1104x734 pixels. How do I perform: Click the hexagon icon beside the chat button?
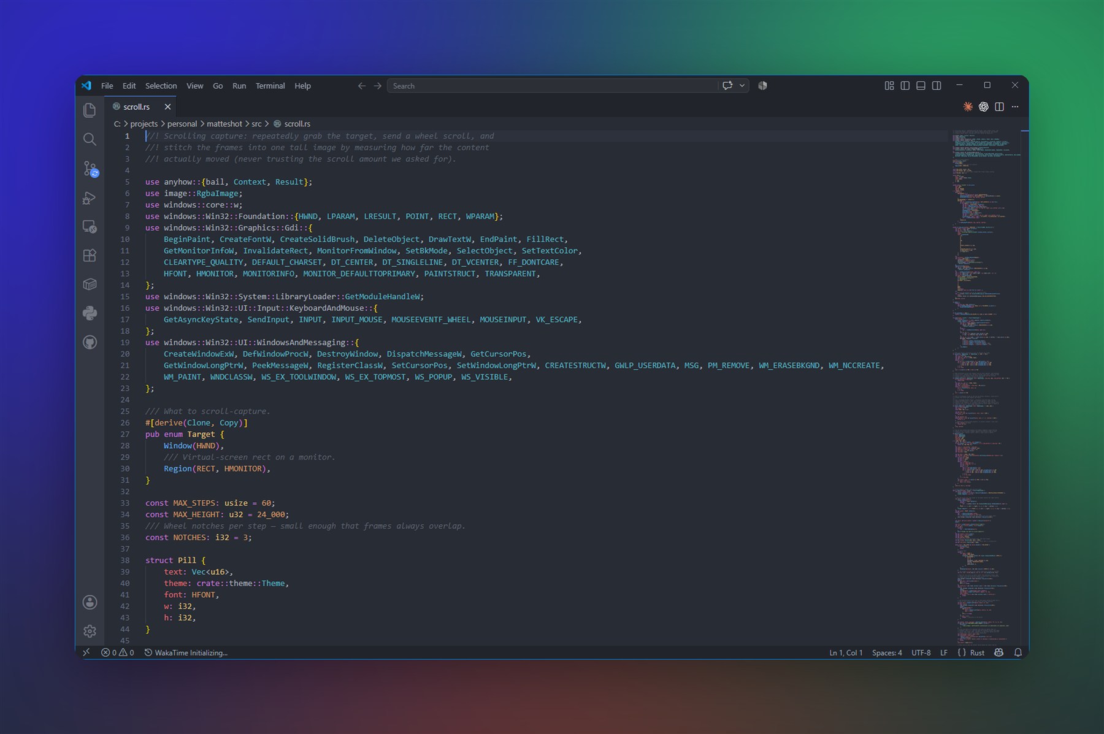click(762, 86)
